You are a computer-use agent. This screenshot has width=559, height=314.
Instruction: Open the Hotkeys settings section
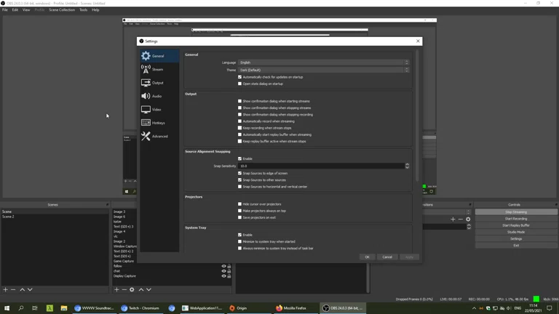(x=158, y=123)
